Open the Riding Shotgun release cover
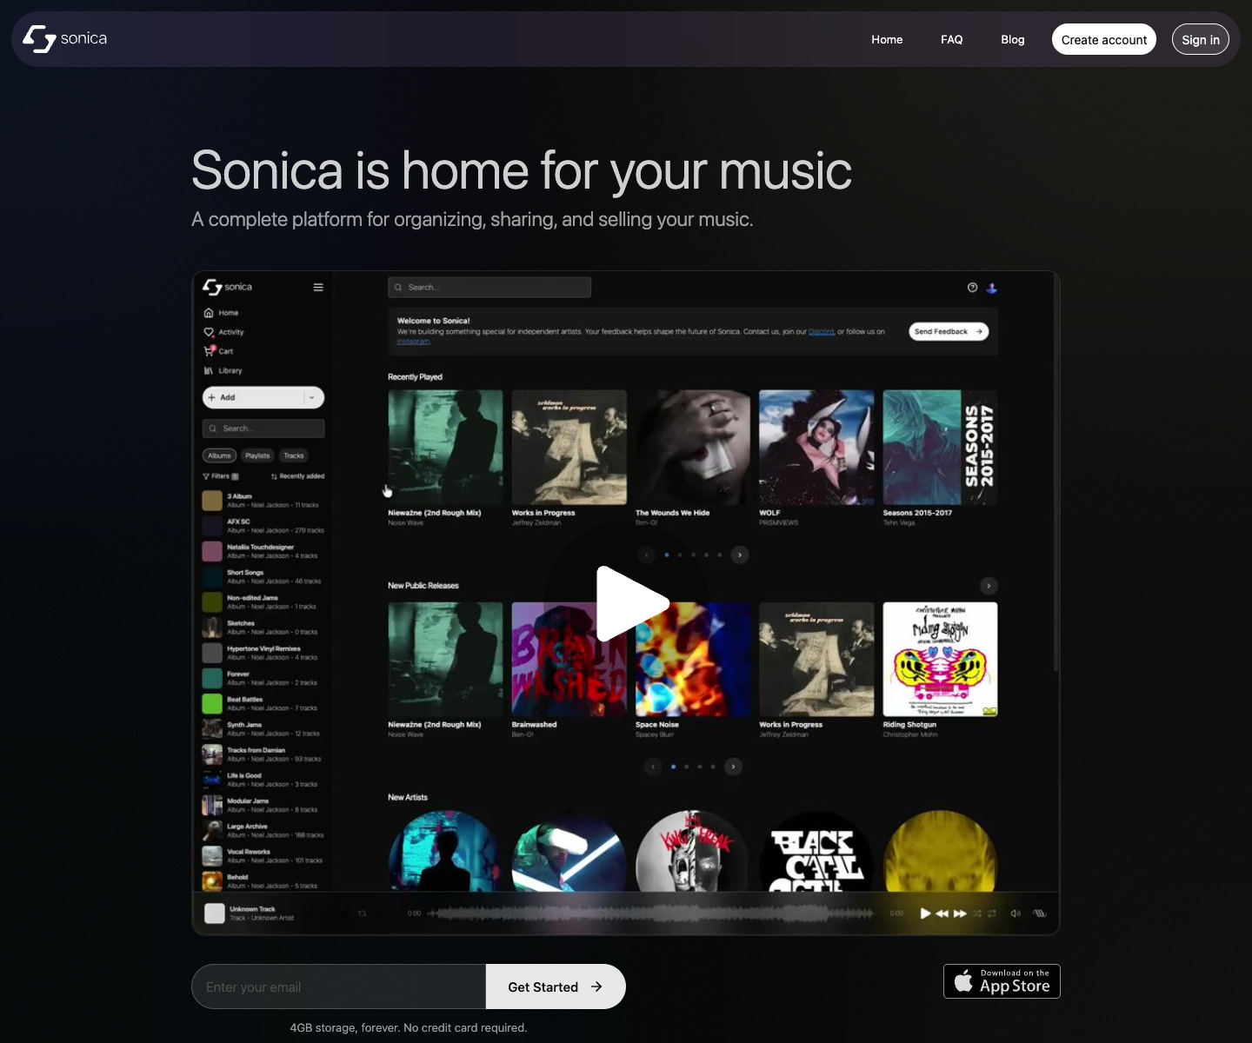Screen dimensions: 1252x1043 tap(940, 659)
